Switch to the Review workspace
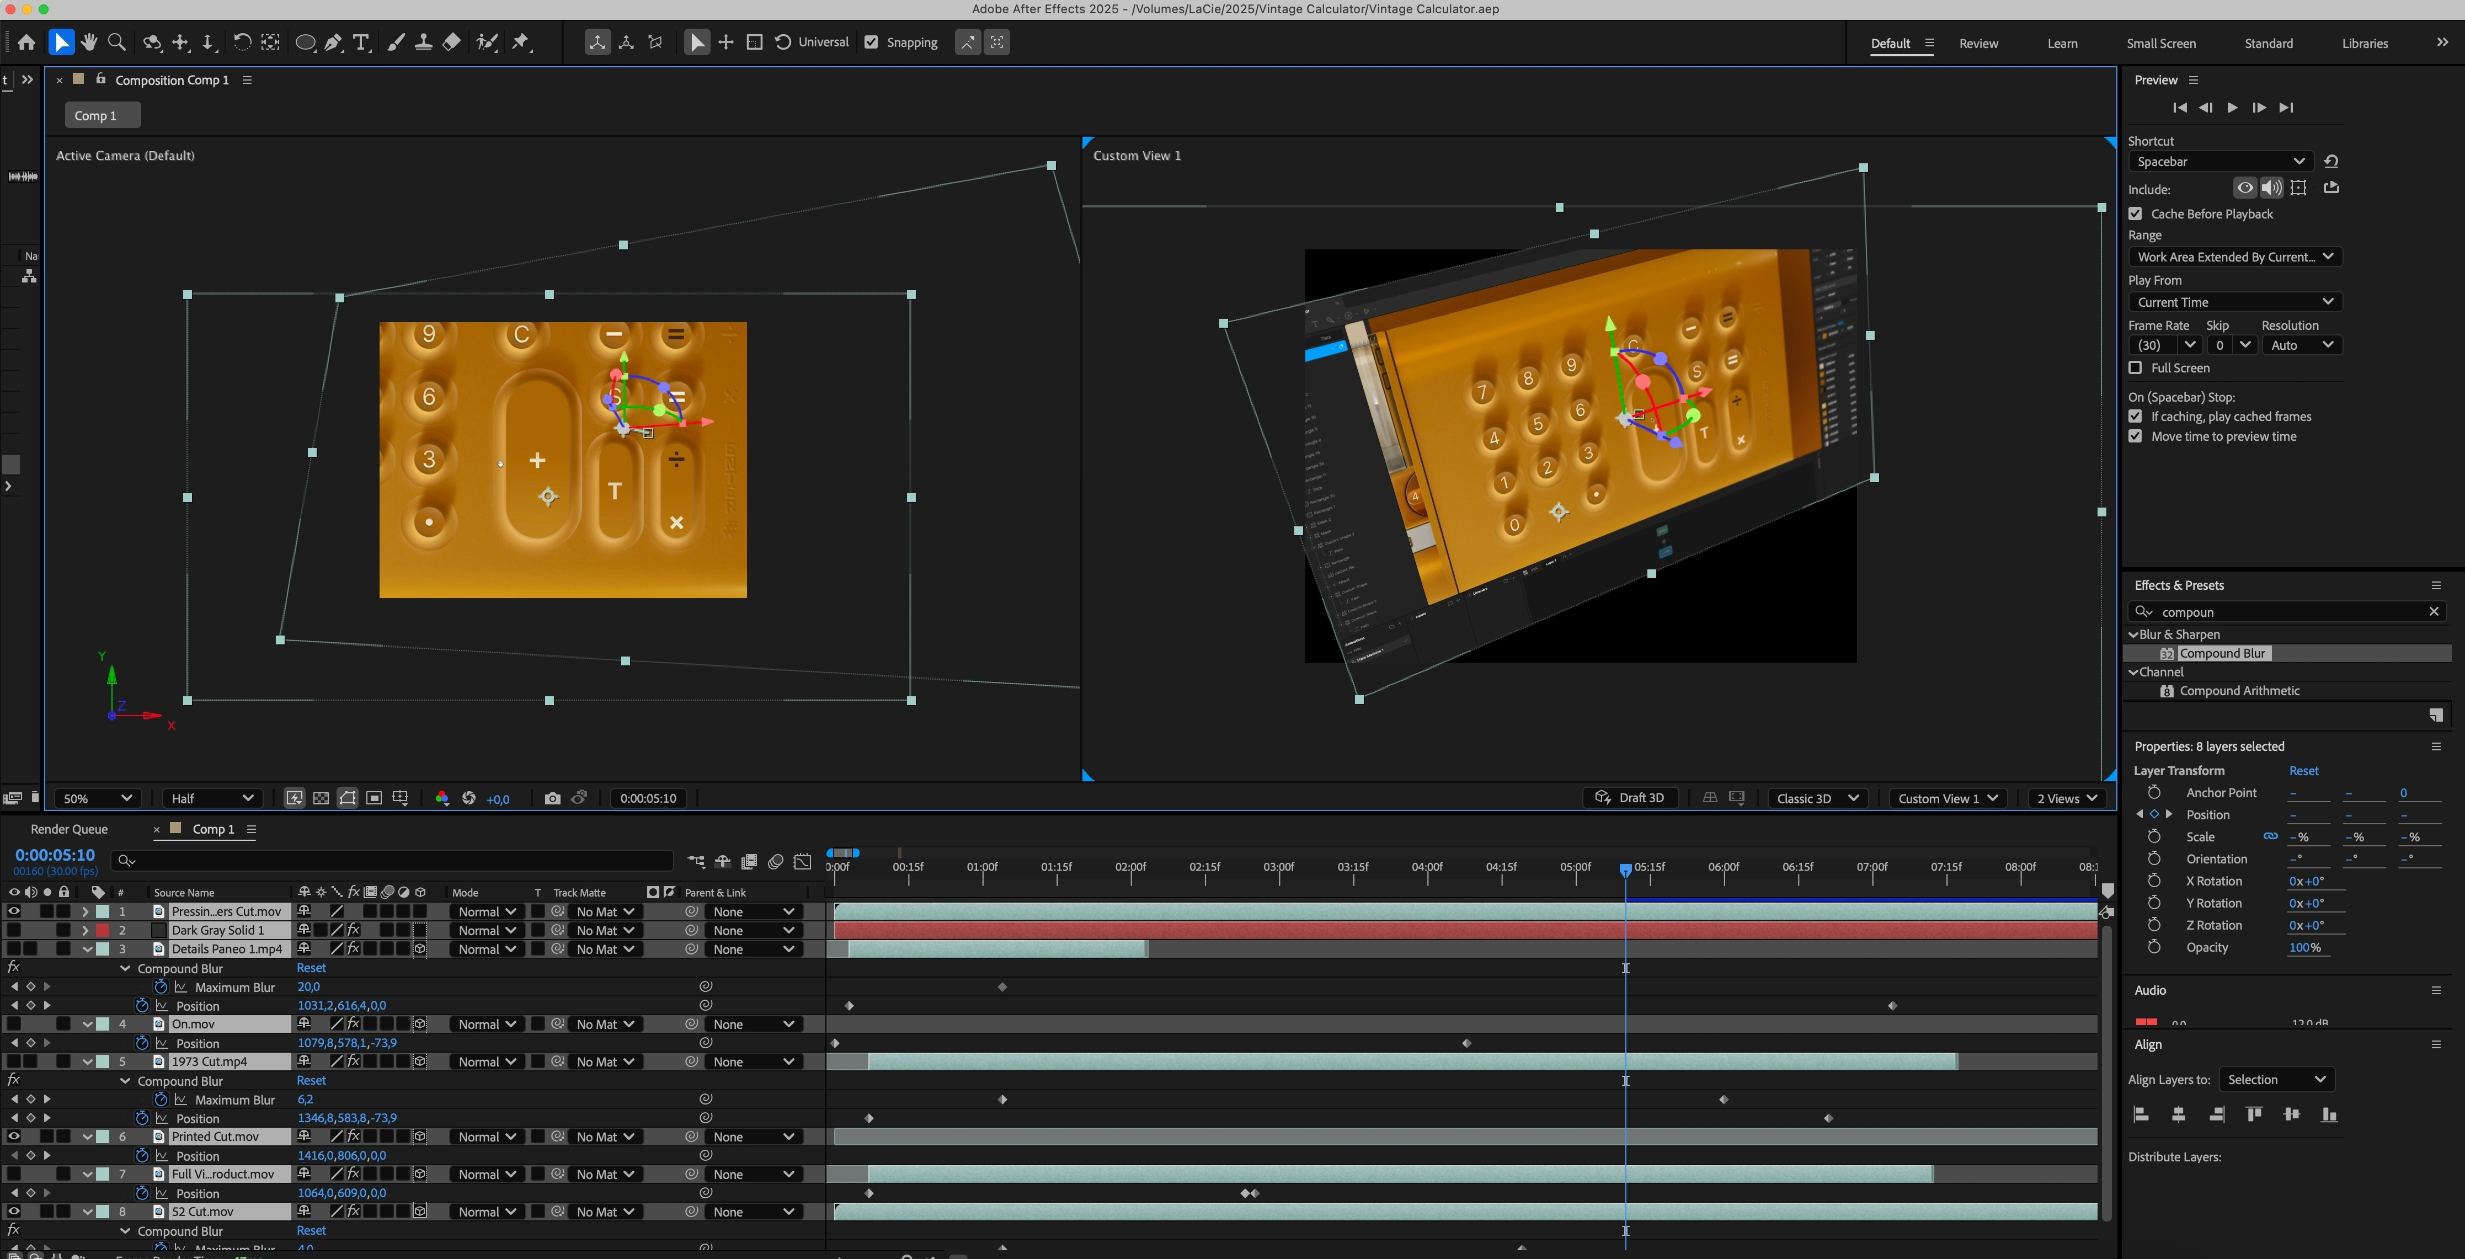Image resolution: width=2465 pixels, height=1259 pixels. [1978, 43]
